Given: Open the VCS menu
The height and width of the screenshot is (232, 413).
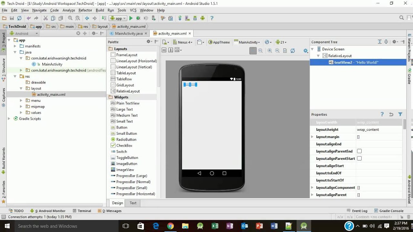Looking at the screenshot, I should pyautogui.click(x=133, y=10).
